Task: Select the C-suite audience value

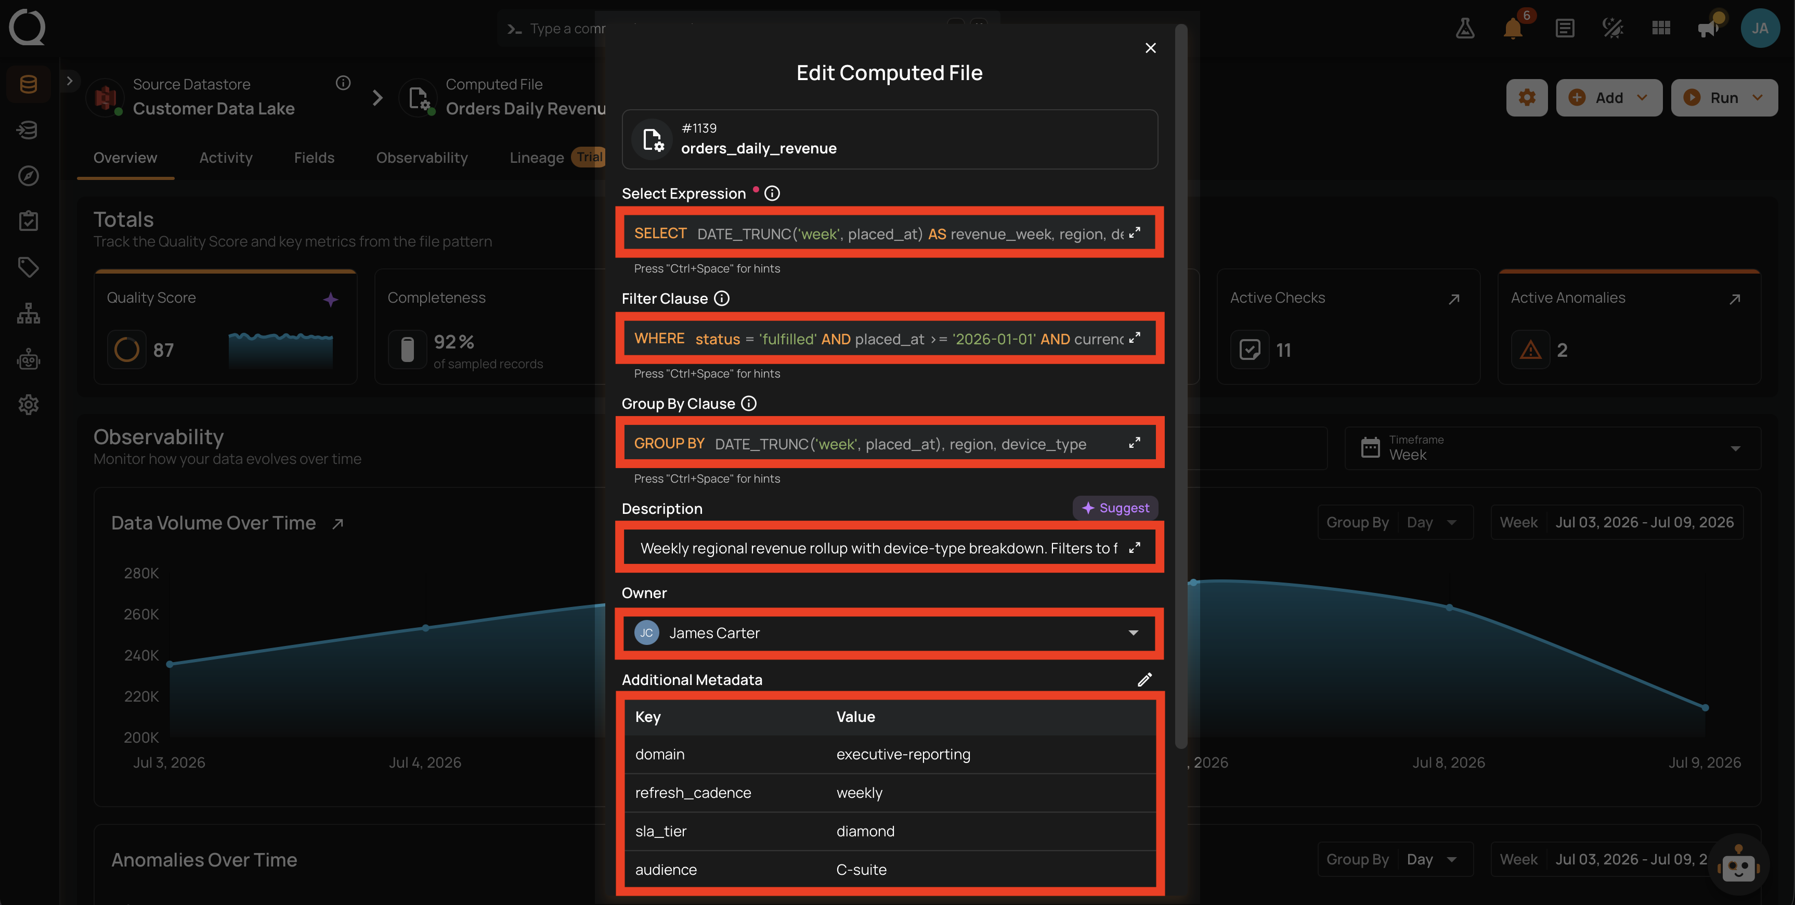Action: click(x=861, y=870)
